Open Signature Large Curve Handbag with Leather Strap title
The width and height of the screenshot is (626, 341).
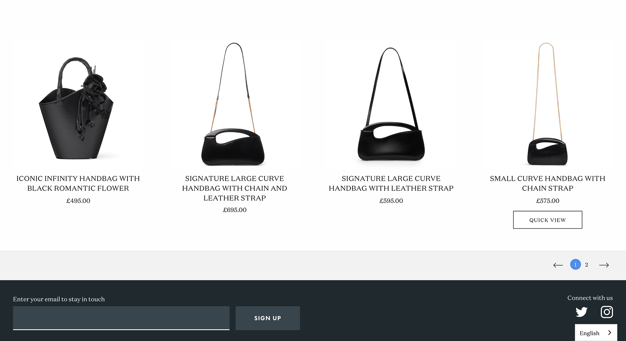point(391,183)
